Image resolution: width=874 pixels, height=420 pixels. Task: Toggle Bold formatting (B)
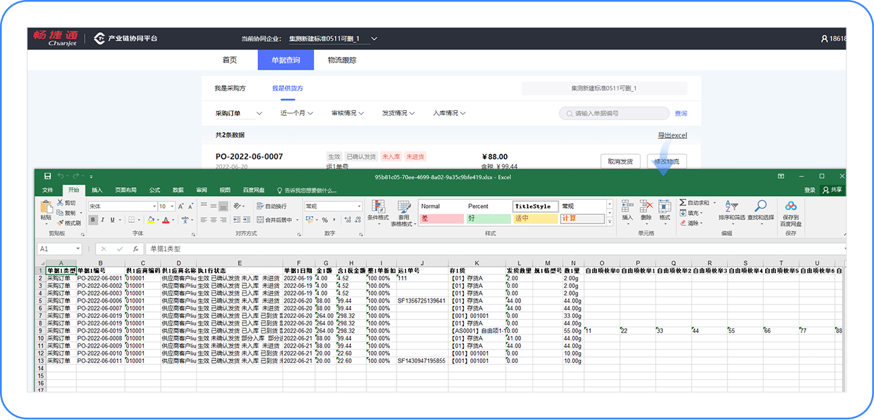93,220
